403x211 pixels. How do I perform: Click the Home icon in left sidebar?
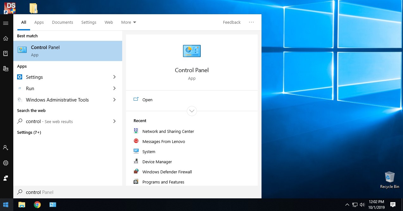5,38
